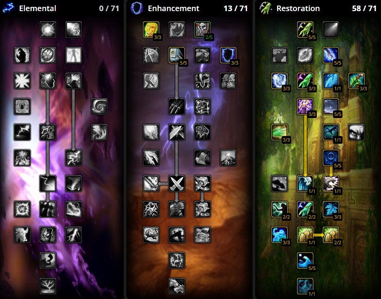381x299 pixels.
Task: Click the crossed-weapons Dual Wield talent
Action: point(177,184)
